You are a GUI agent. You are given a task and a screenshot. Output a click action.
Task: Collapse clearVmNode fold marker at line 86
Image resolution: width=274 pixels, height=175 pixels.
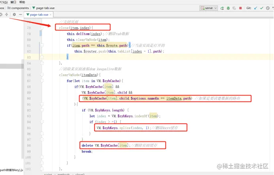(42, 75)
